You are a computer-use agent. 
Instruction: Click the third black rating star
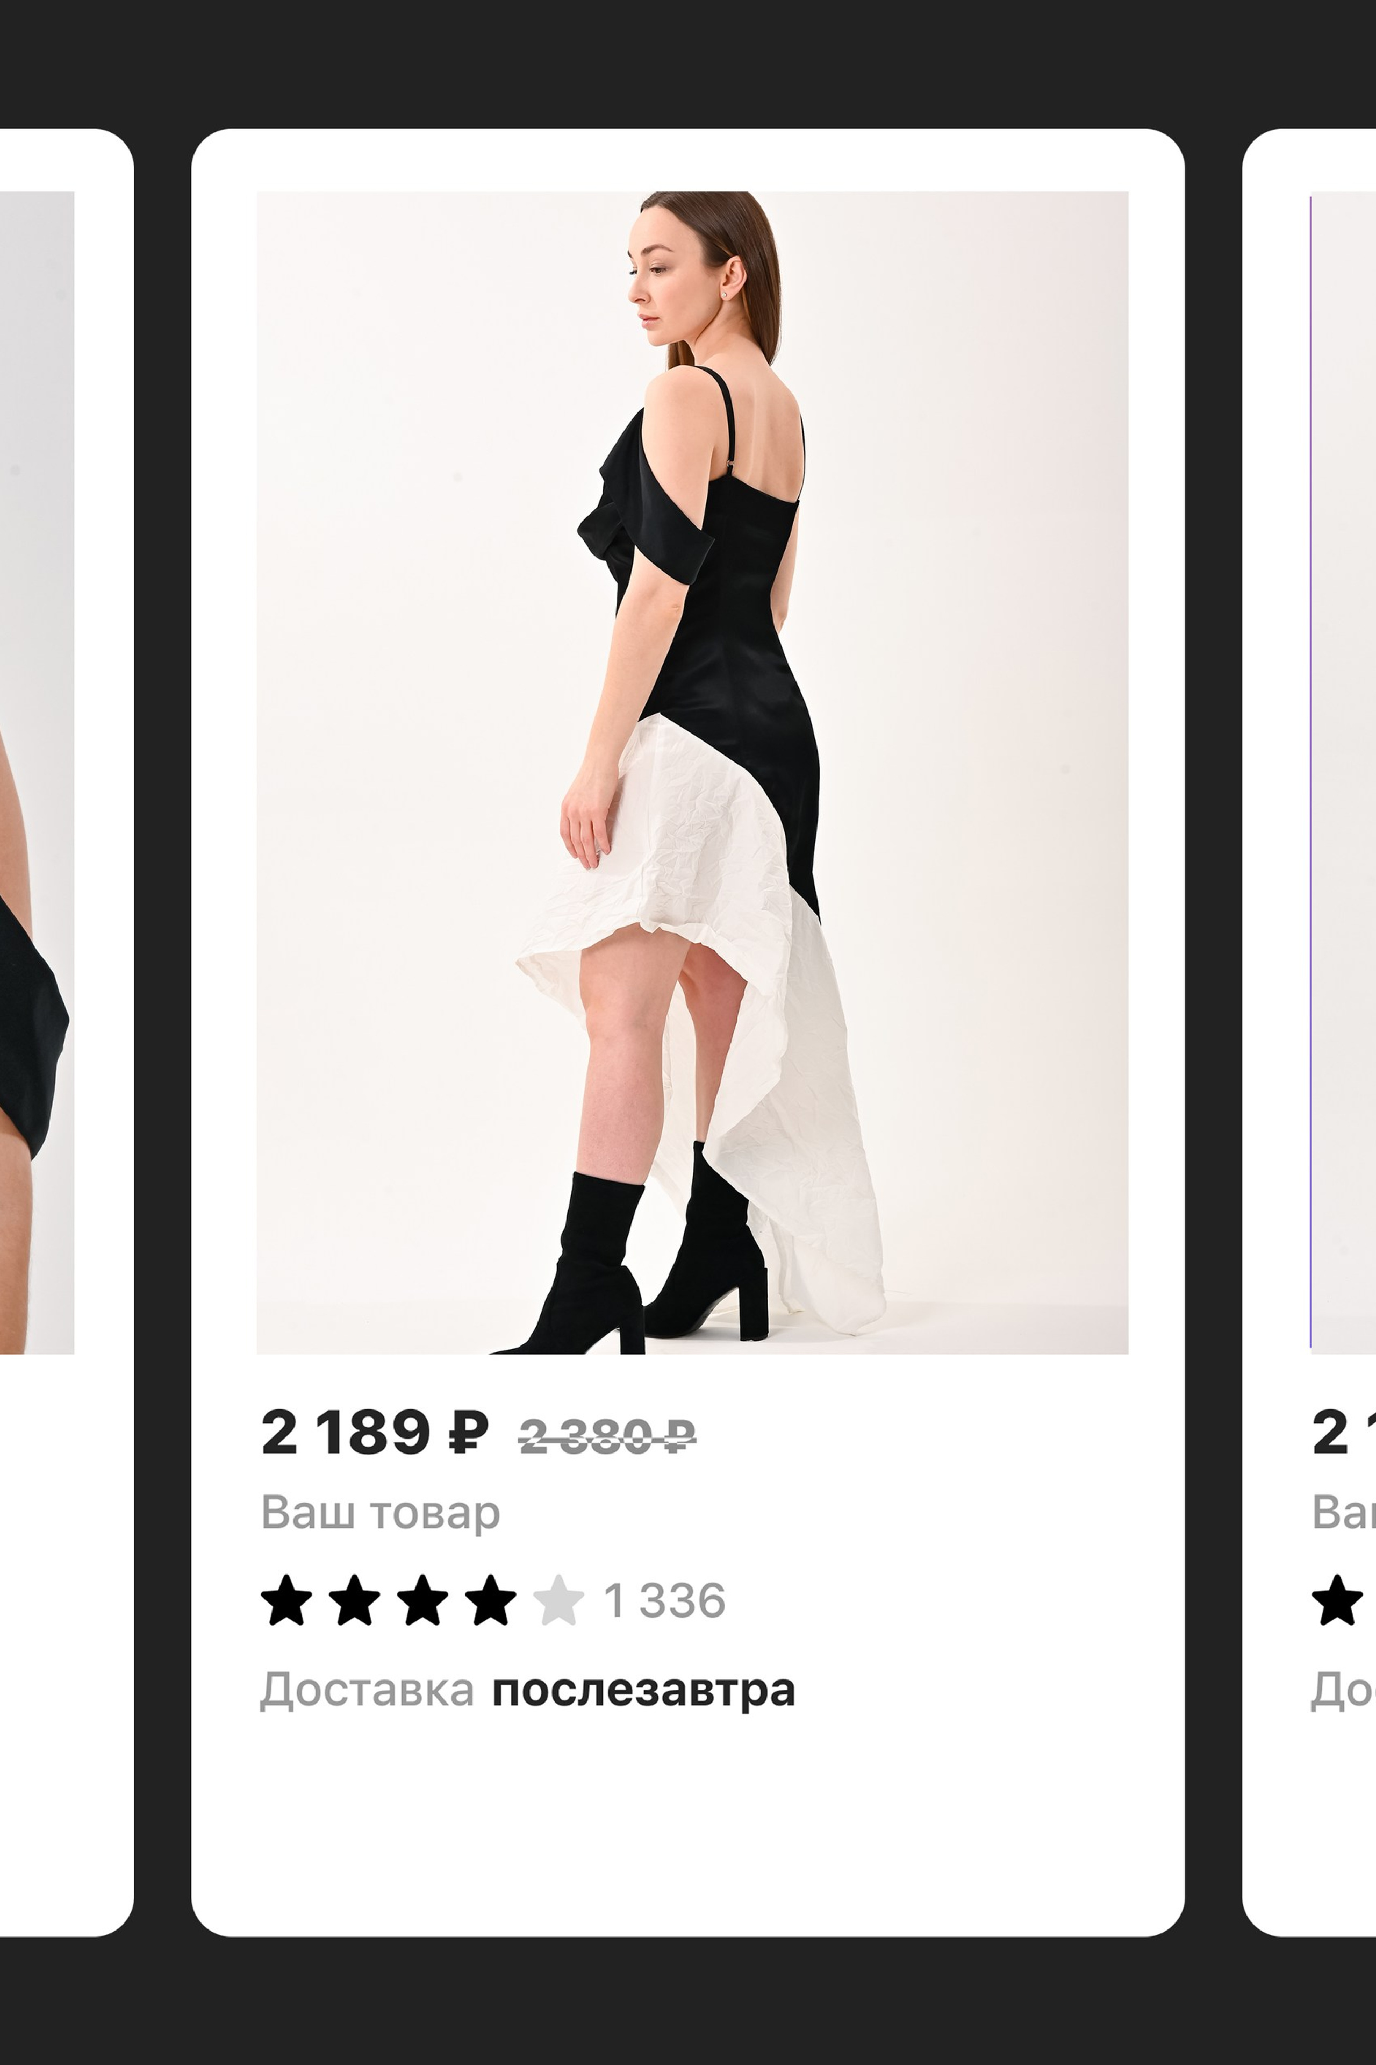(422, 1600)
